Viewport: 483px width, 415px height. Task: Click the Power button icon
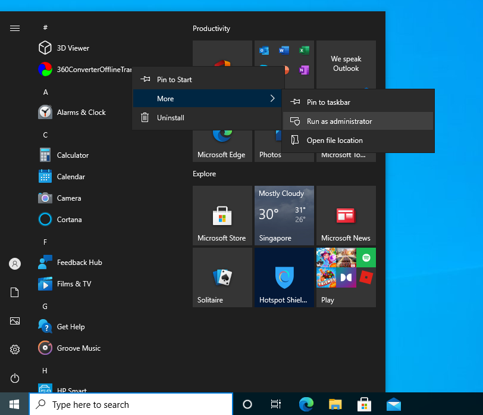click(x=15, y=378)
